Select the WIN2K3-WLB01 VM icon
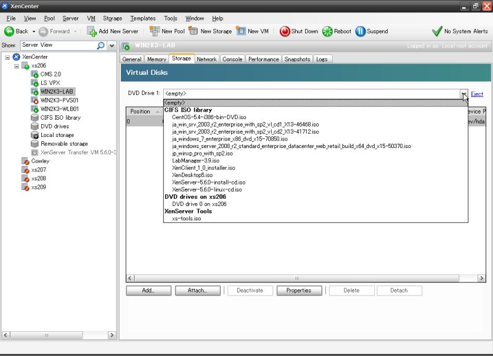The image size is (493, 356). tap(35, 109)
